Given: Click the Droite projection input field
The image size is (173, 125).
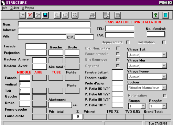Looking at the screenshot, I should click(x=72, y=53).
